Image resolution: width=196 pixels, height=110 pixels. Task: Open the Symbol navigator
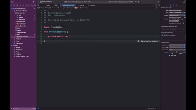pyautogui.click(x=17, y=5)
